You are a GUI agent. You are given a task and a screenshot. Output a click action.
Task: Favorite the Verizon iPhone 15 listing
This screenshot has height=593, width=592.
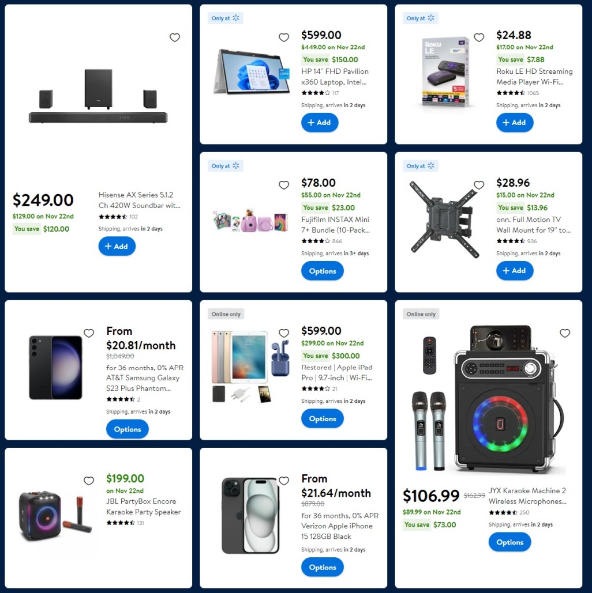point(284,481)
